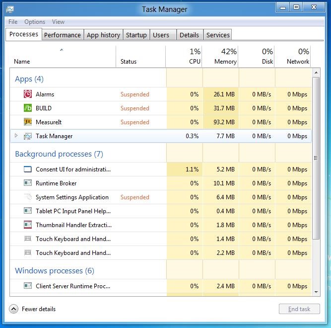This screenshot has width=331, height=328.
Task: Click the Consent UI process icon
Action: (28, 169)
